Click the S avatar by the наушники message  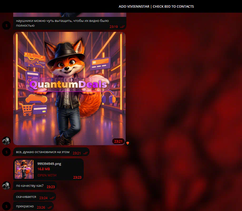[6, 26]
